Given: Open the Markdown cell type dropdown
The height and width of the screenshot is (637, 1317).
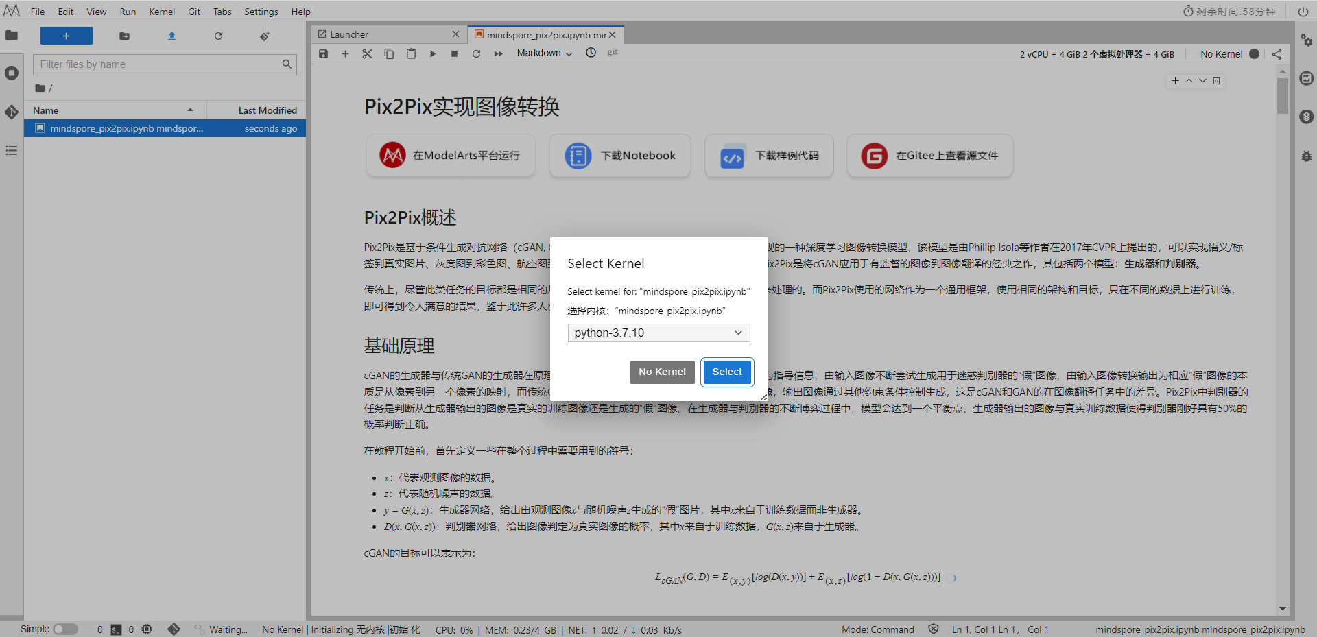Looking at the screenshot, I should click(543, 53).
